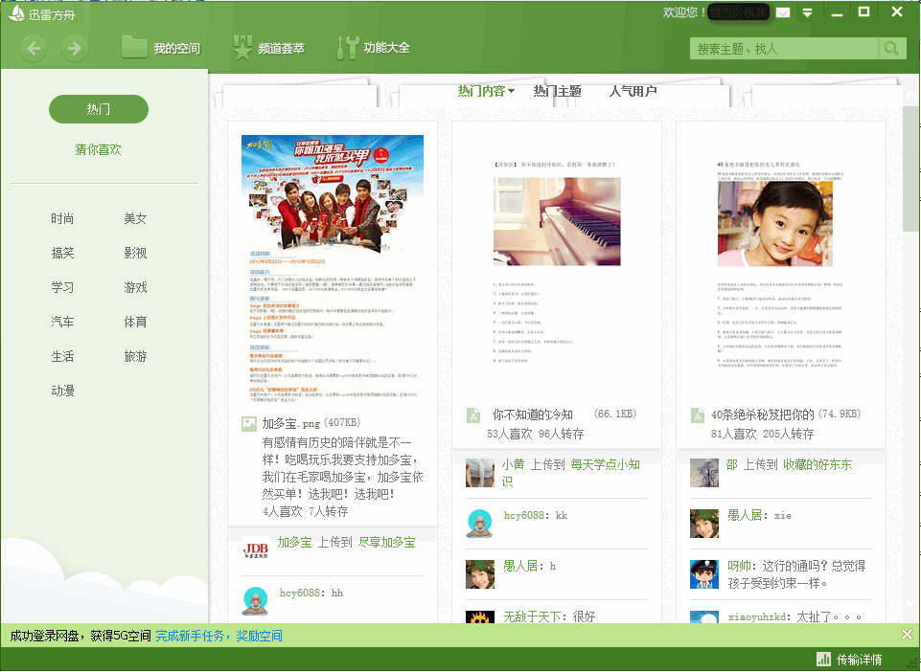
Task: Open 频道荟萃 channel collection
Action: (x=243, y=47)
